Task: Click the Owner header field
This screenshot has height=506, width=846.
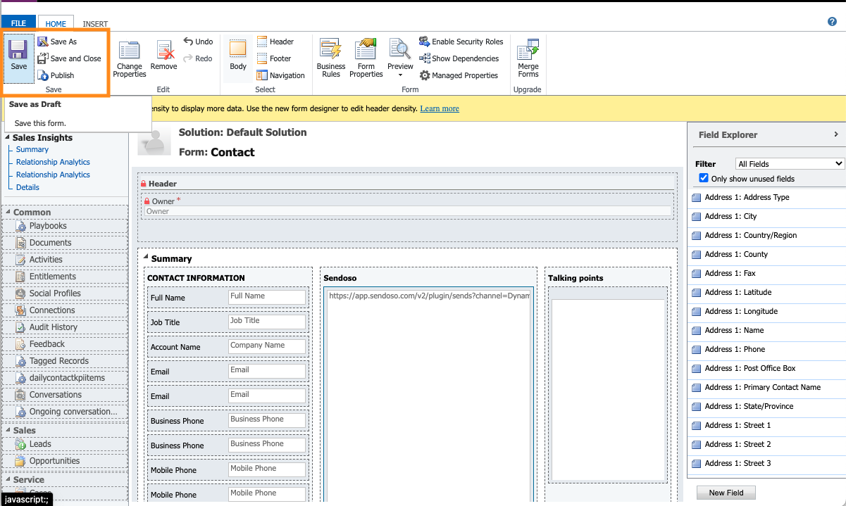Action: pyautogui.click(x=408, y=211)
